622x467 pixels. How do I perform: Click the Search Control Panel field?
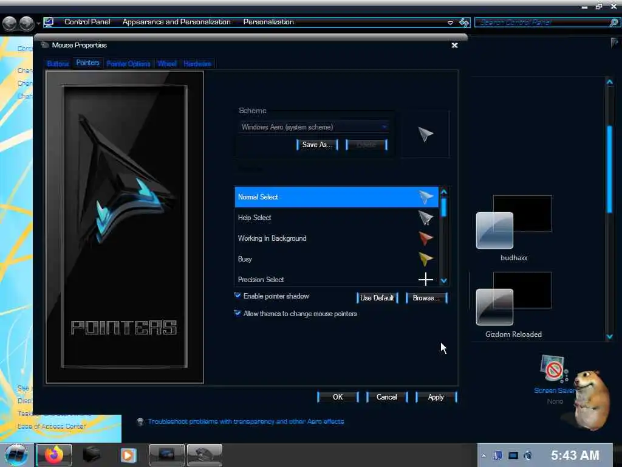pyautogui.click(x=543, y=22)
